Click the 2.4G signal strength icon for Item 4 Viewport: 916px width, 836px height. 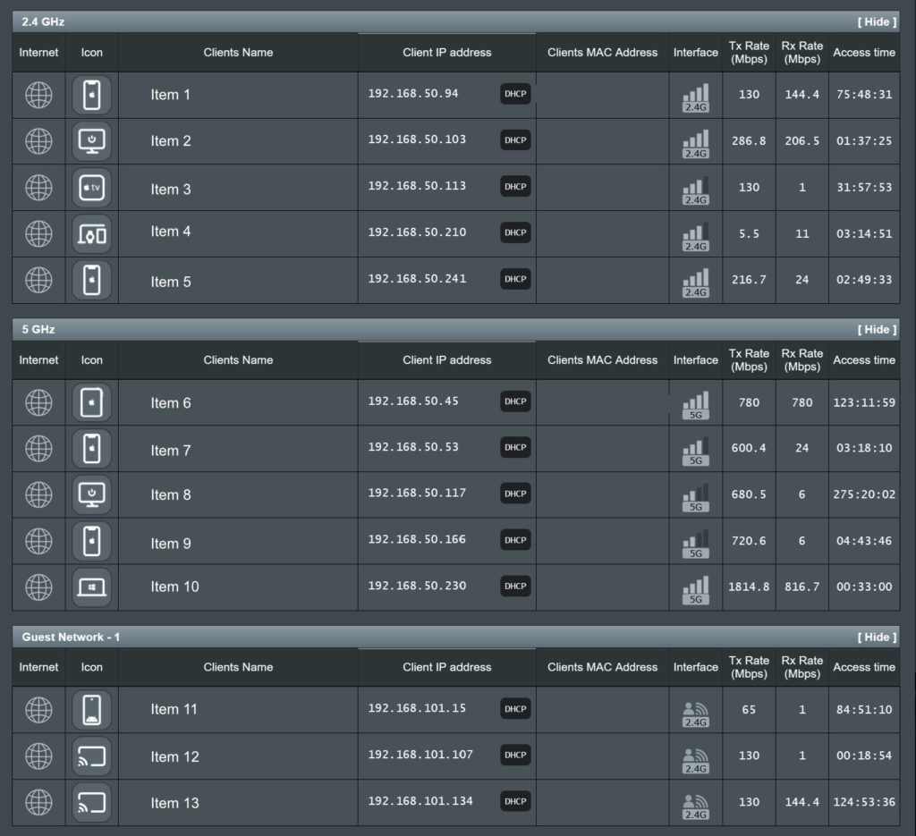[x=695, y=236]
